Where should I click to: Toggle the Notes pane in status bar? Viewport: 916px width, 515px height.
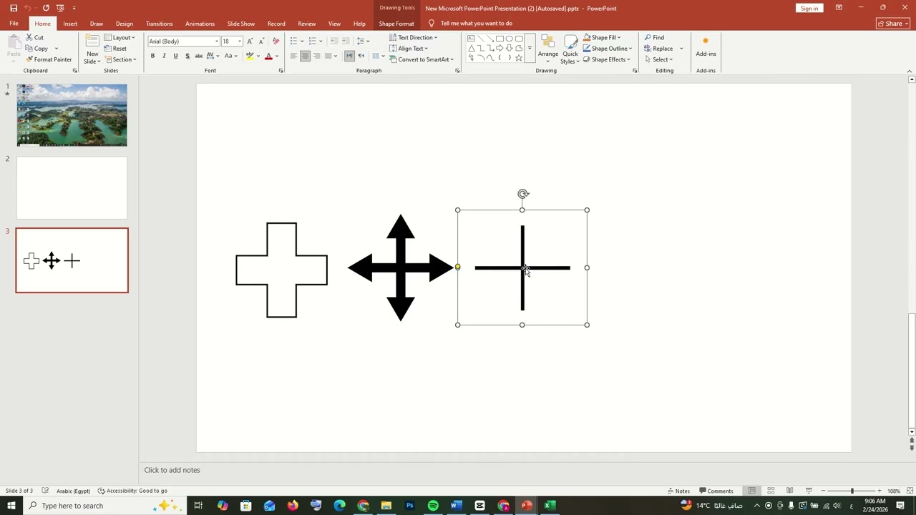tap(678, 491)
